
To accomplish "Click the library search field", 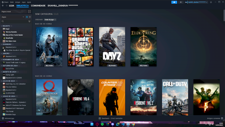I will pyautogui.click(x=14, y=21).
